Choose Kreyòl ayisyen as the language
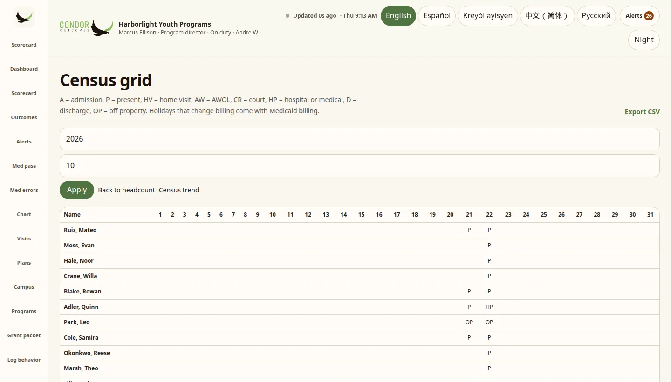Image resolution: width=671 pixels, height=382 pixels. pos(488,16)
